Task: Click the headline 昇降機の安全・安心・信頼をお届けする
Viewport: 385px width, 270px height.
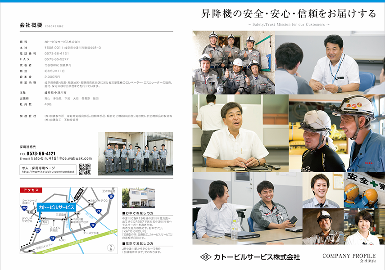Action: (x=289, y=13)
